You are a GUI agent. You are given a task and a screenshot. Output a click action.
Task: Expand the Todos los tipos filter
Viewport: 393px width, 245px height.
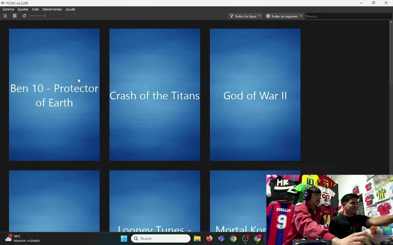click(x=245, y=16)
